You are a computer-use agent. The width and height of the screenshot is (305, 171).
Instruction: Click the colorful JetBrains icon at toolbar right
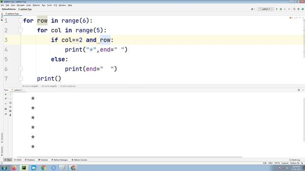(303, 9)
